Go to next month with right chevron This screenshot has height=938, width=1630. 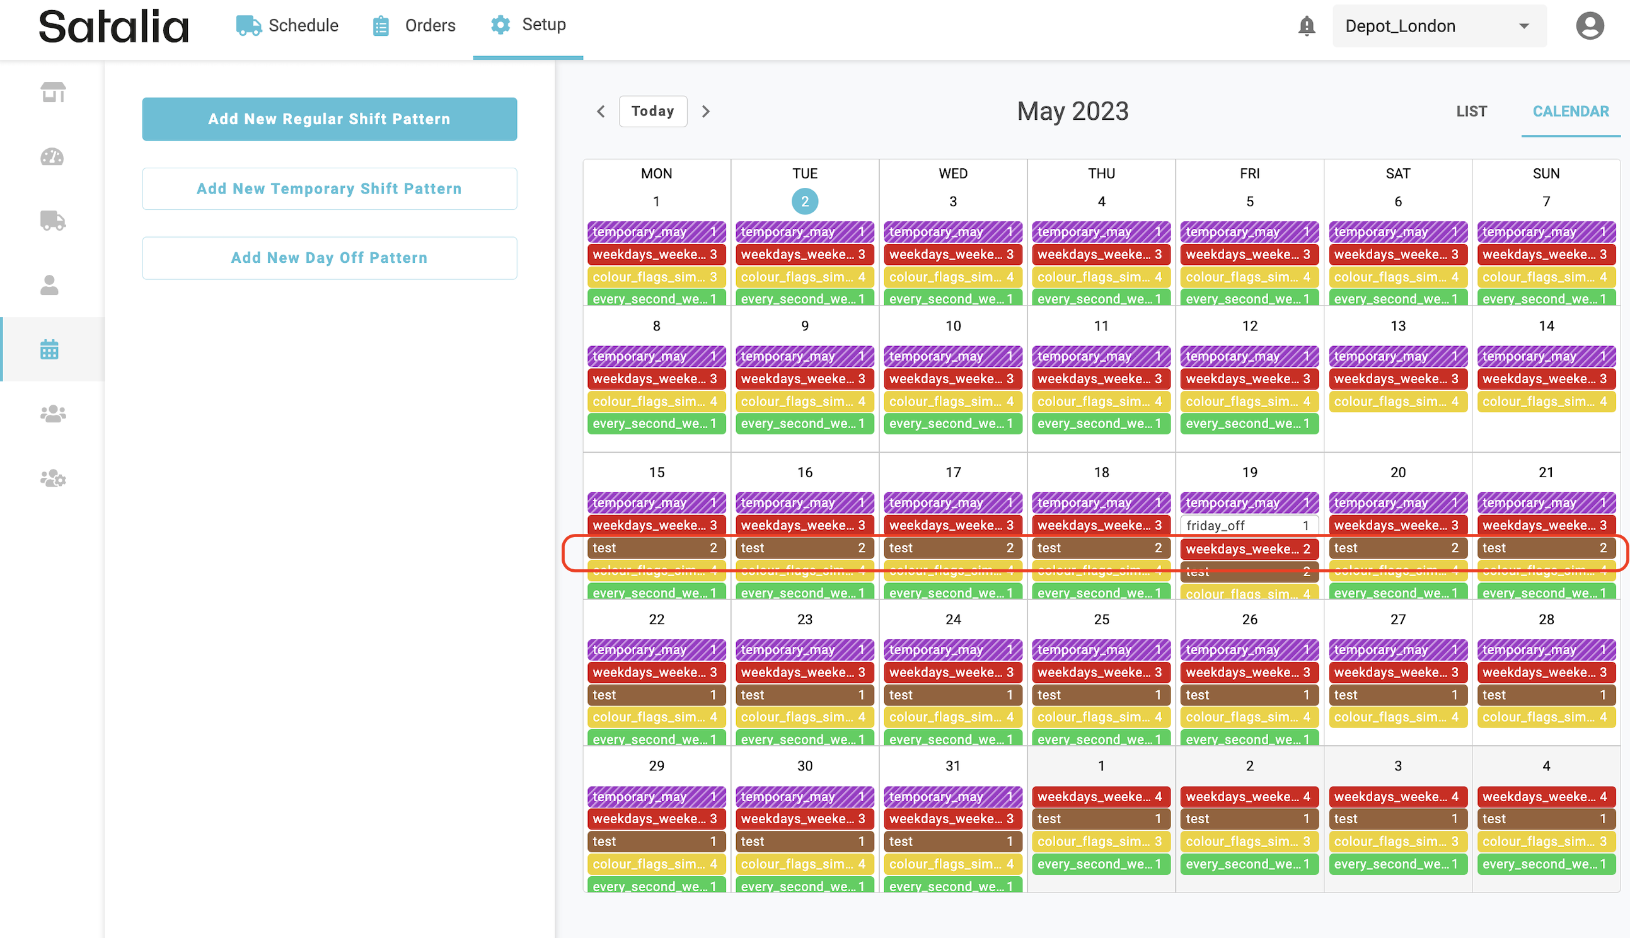pos(706,112)
